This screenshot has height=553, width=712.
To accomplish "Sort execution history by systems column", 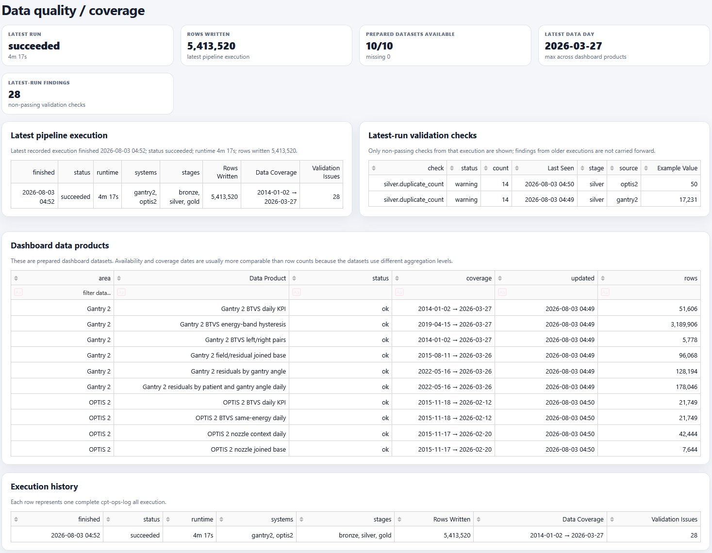I will pos(221,520).
